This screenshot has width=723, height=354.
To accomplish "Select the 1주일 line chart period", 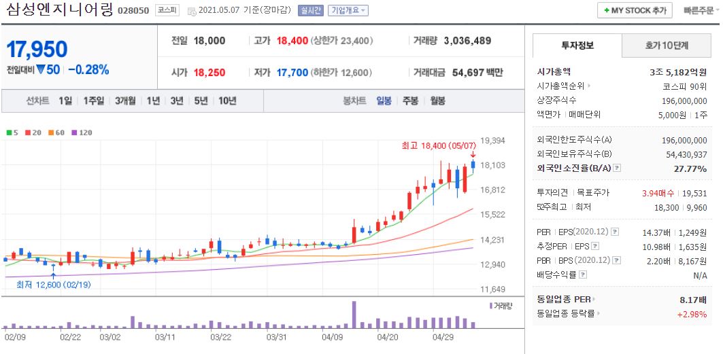I will [x=94, y=101].
